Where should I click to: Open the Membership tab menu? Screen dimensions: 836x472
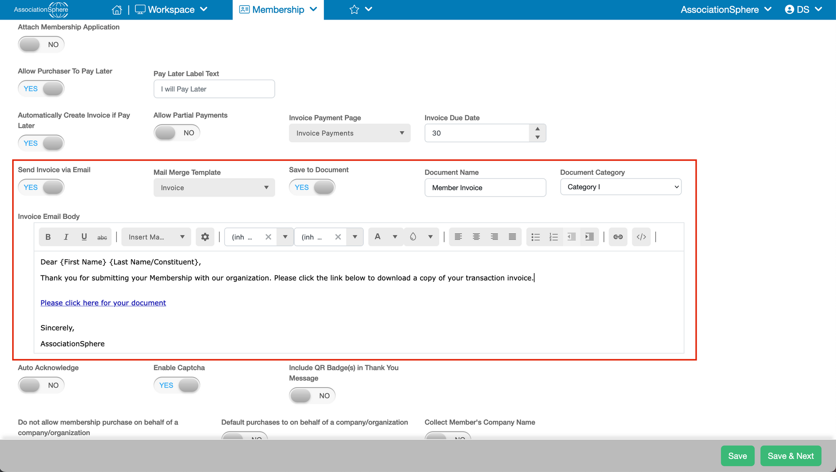(x=278, y=10)
